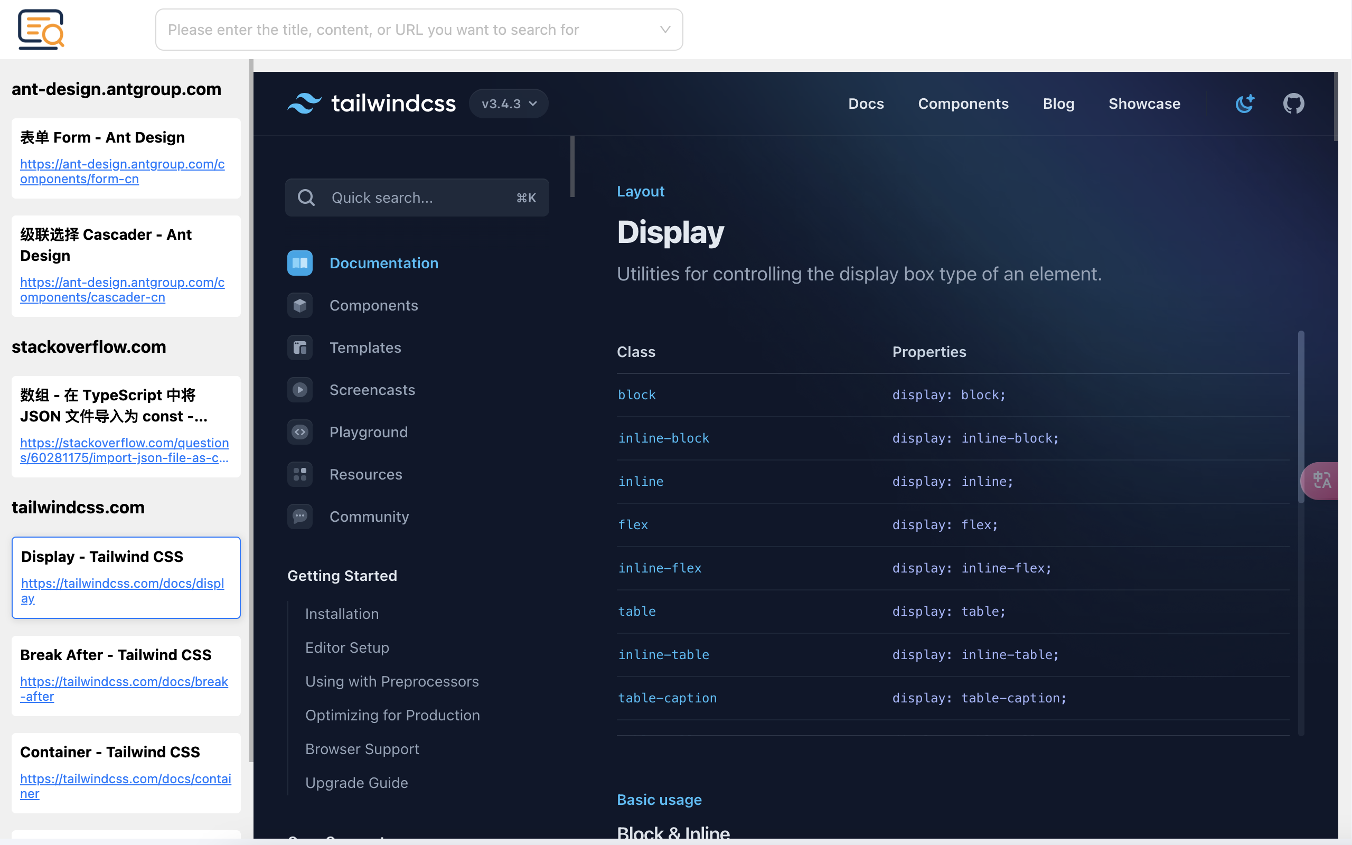This screenshot has height=845, width=1352.
Task: Click the Community section icon
Action: (300, 516)
